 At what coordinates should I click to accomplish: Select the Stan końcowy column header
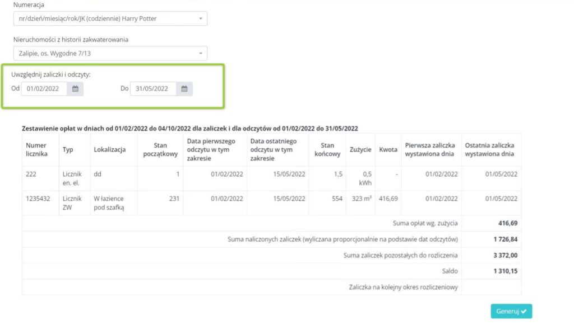tap(327, 149)
